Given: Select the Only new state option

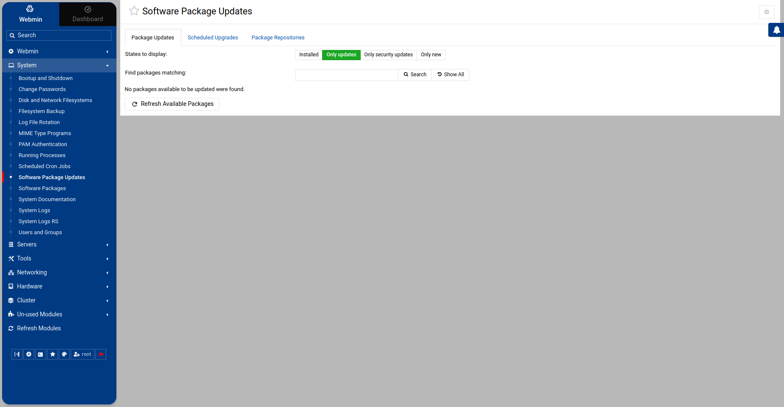Looking at the screenshot, I should pyautogui.click(x=431, y=55).
